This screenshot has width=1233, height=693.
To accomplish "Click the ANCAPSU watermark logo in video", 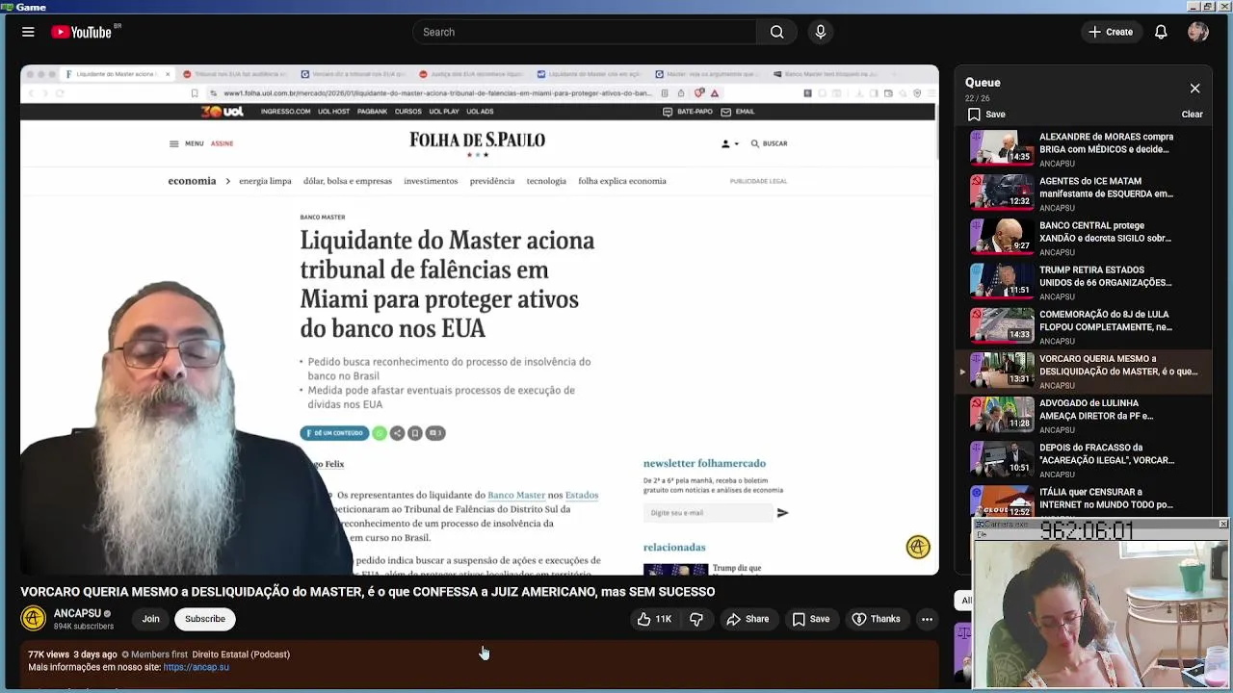I will pyautogui.click(x=918, y=547).
